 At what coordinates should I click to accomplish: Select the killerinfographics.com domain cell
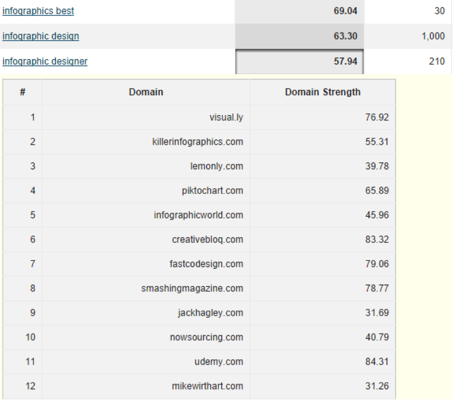pyautogui.click(x=146, y=142)
